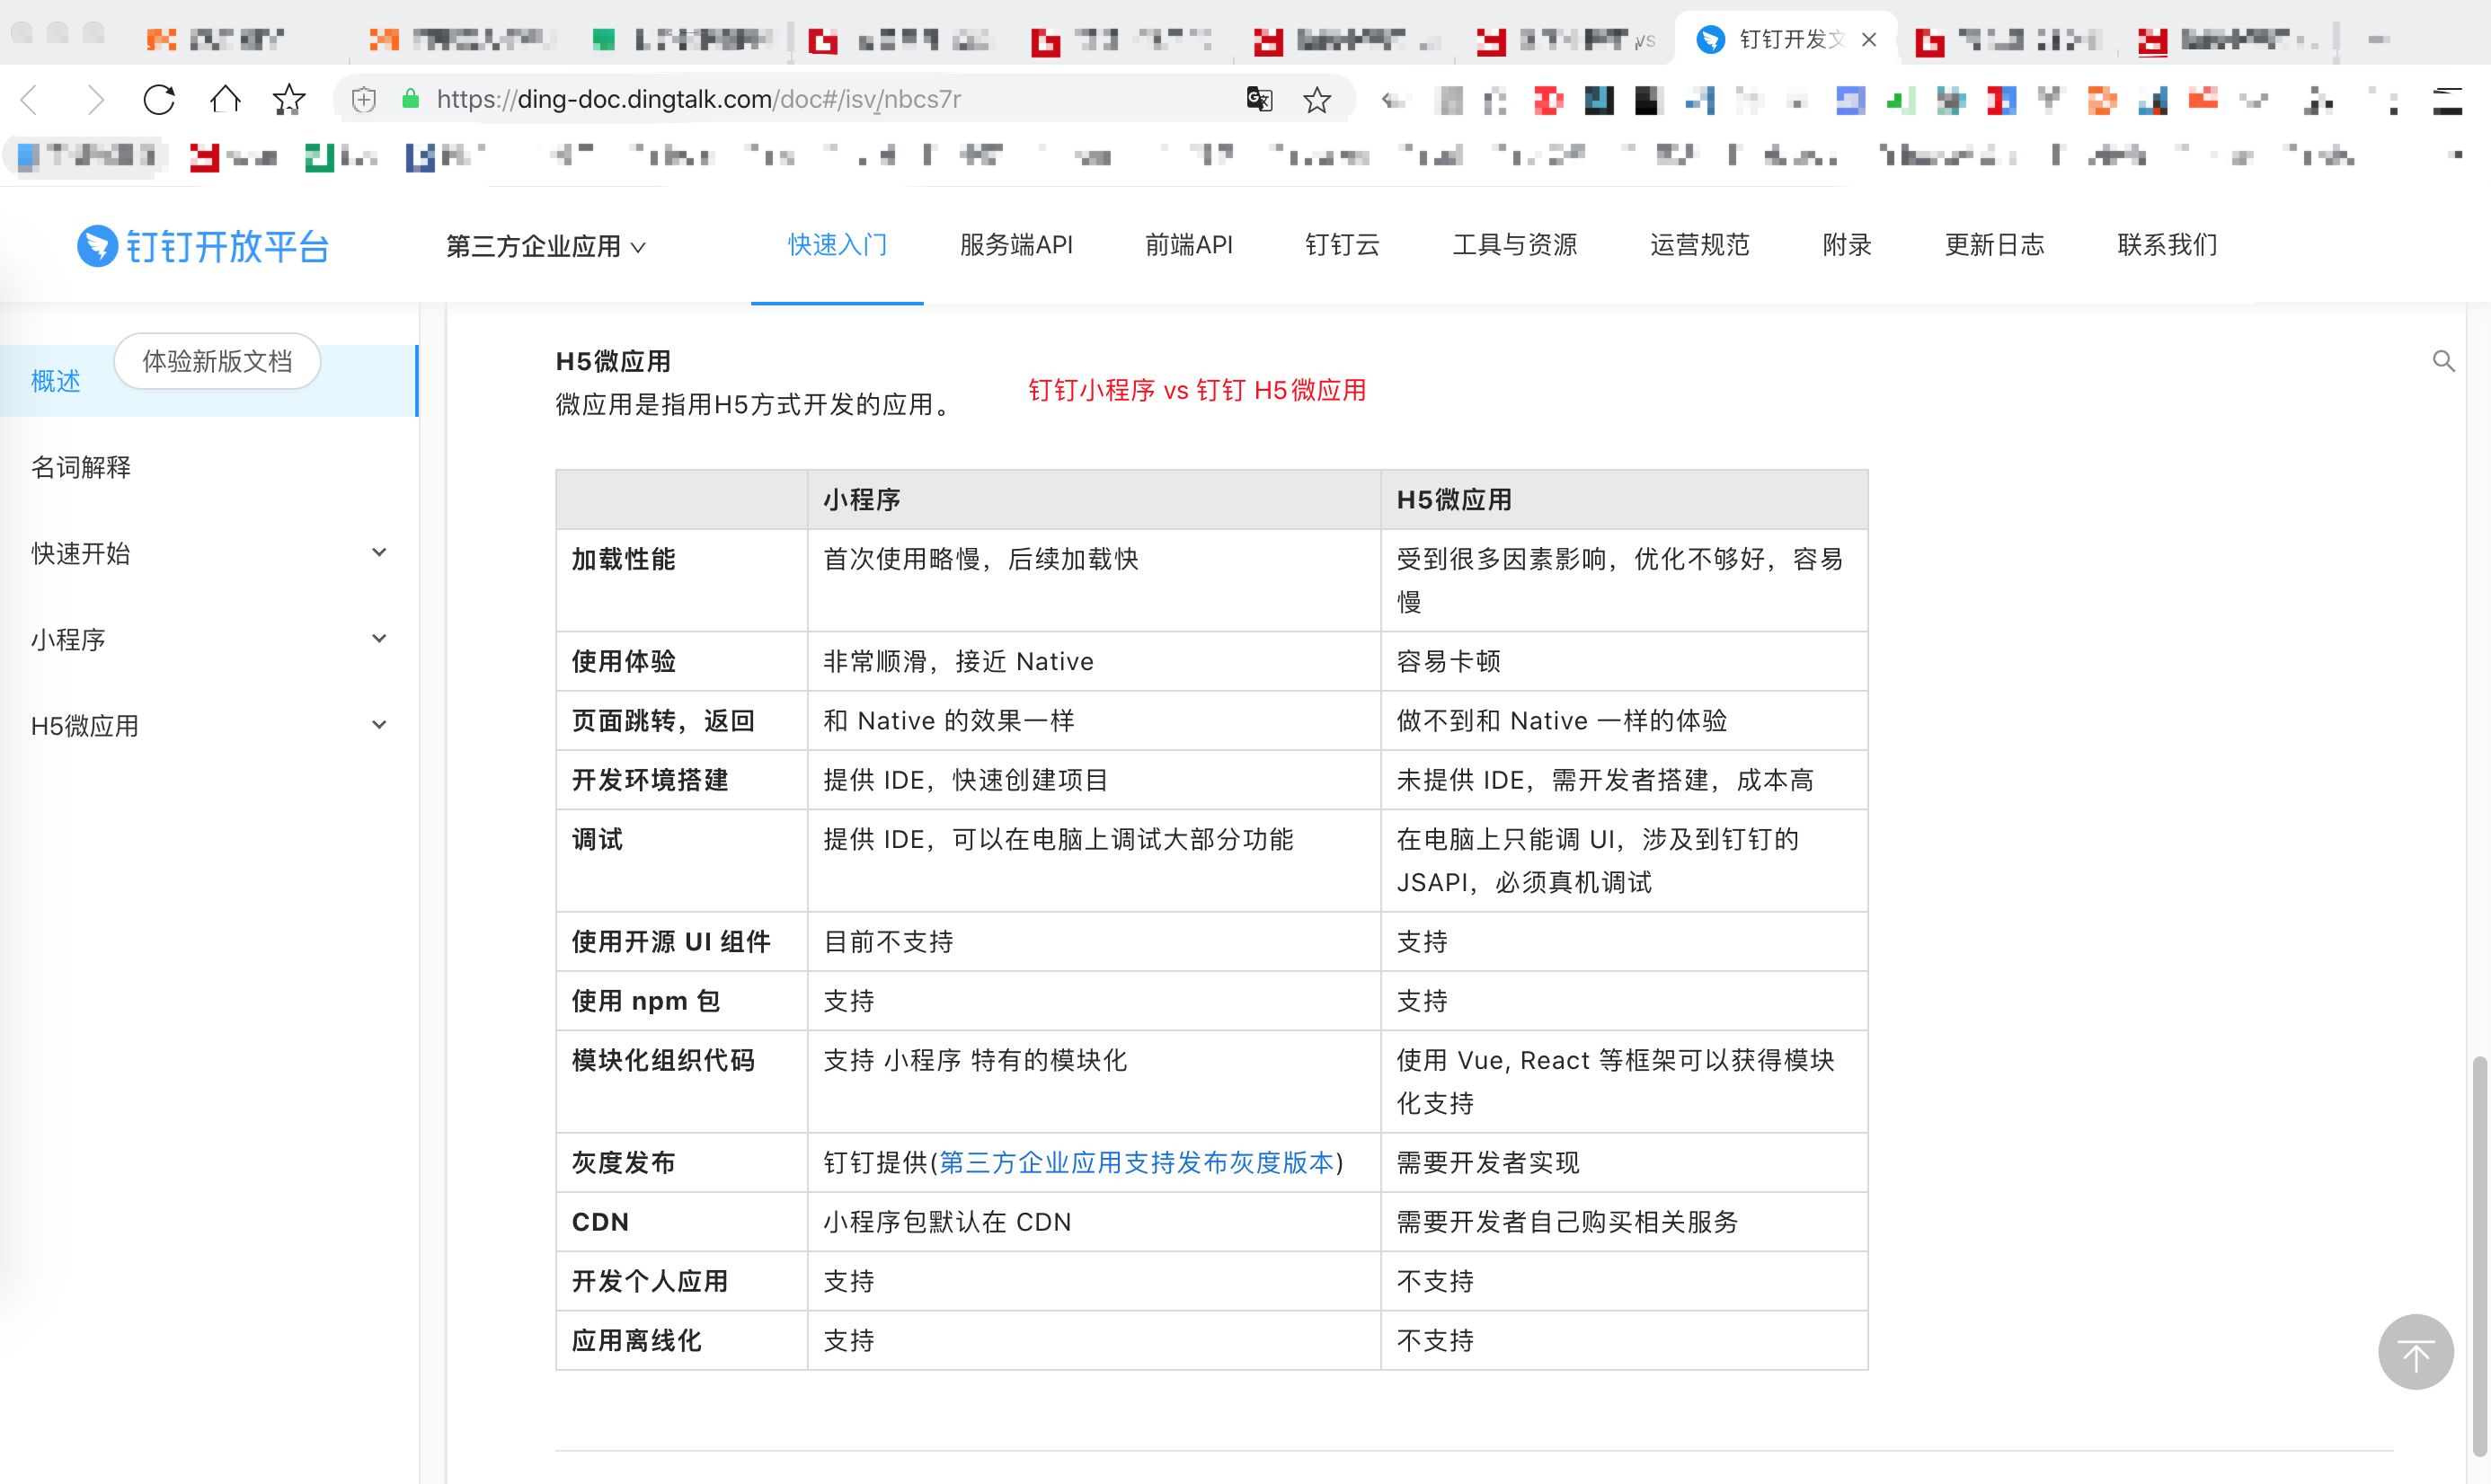Click the DingTalk open platform logo
The image size is (2491, 1484).
(x=204, y=246)
